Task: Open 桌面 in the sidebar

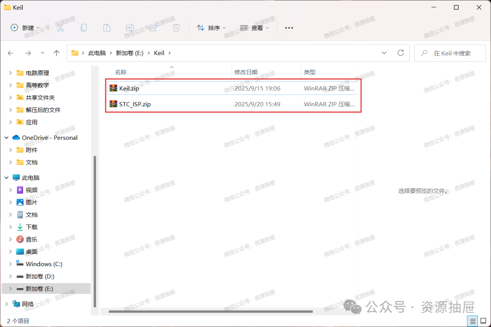Action: coord(31,252)
